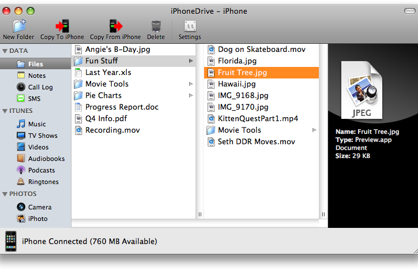
Task: Collapse the DATA section triangle
Action: 5,51
